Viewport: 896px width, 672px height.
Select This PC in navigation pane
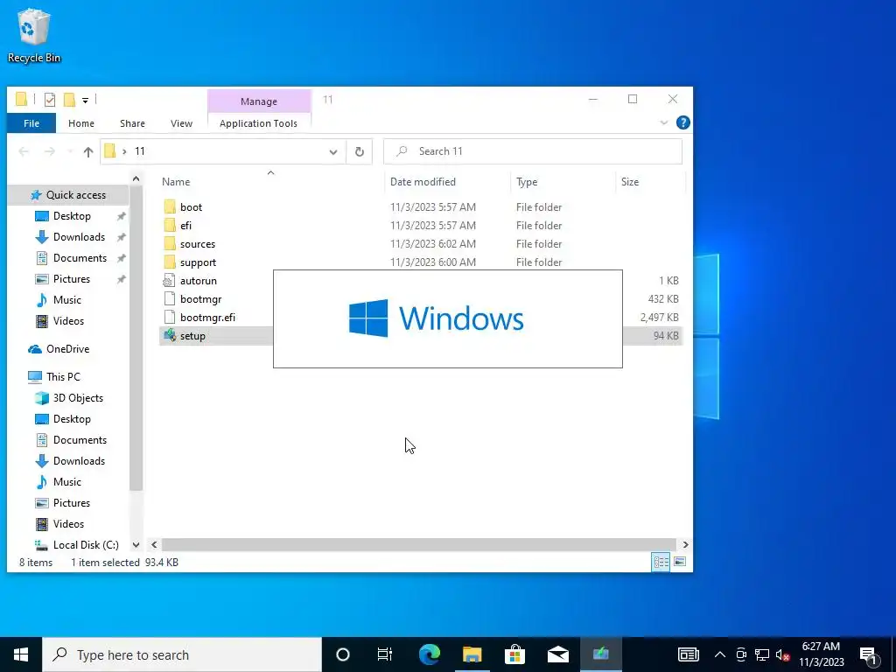coord(63,377)
